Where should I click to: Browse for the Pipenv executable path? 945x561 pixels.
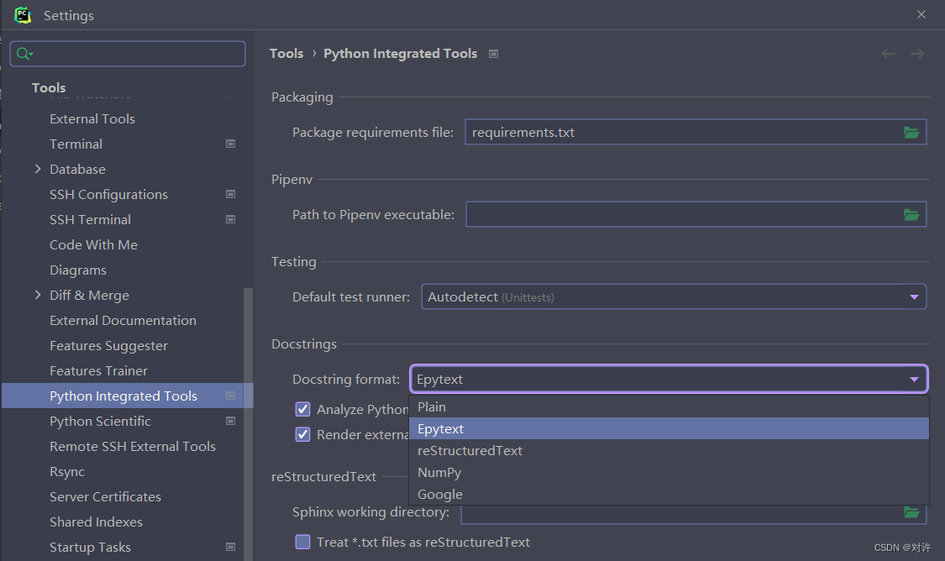coord(911,215)
